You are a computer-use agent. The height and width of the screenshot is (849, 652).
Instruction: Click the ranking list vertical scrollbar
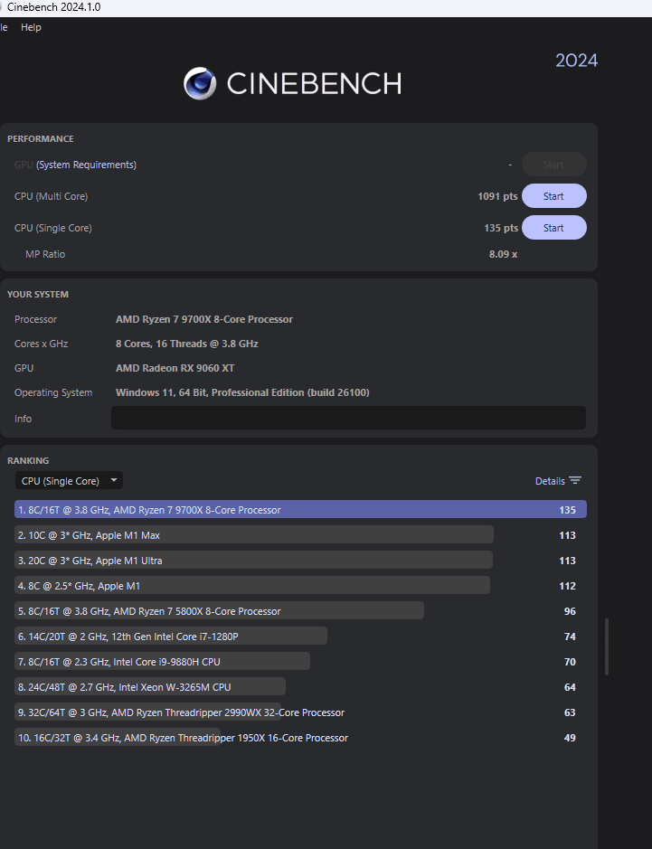[x=607, y=646]
